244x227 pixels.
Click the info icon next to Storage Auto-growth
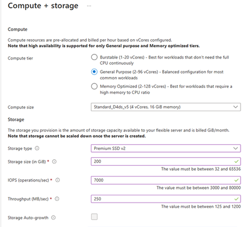coord(53,217)
